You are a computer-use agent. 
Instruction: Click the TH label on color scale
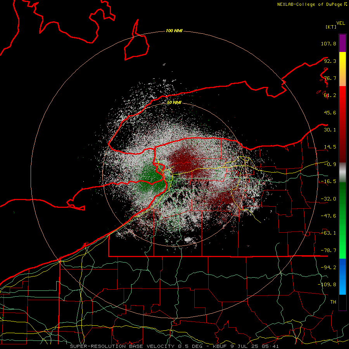[x=333, y=302]
